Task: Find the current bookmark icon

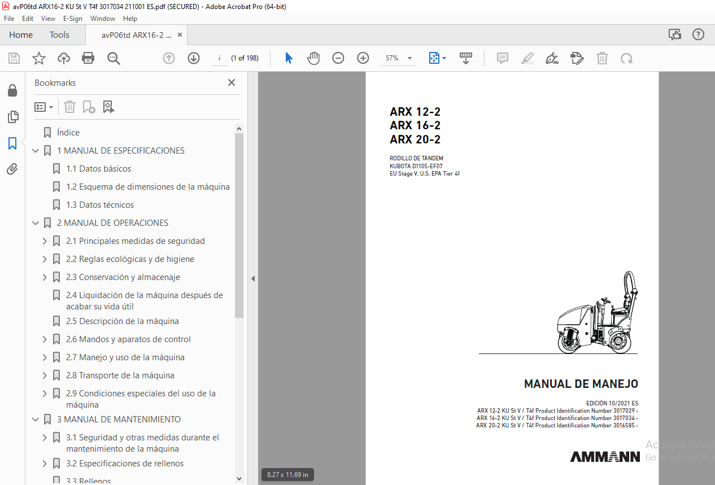Action: click(x=108, y=107)
